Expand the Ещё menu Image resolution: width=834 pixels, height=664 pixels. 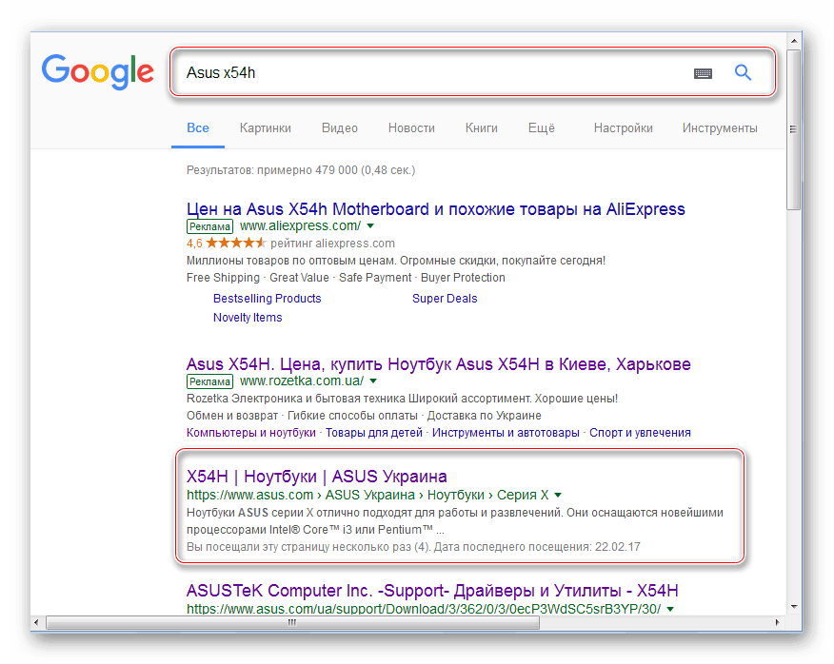point(542,127)
